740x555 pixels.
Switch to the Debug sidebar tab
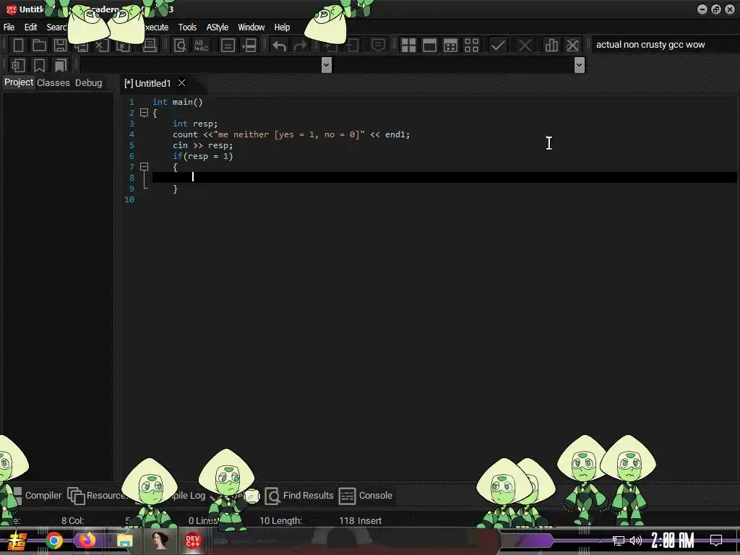(x=89, y=82)
